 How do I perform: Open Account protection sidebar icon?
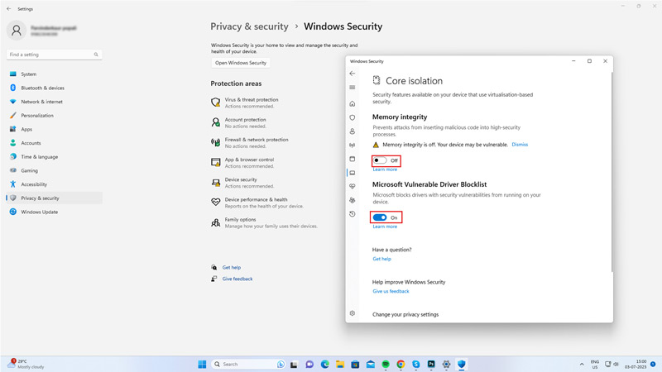point(353,131)
